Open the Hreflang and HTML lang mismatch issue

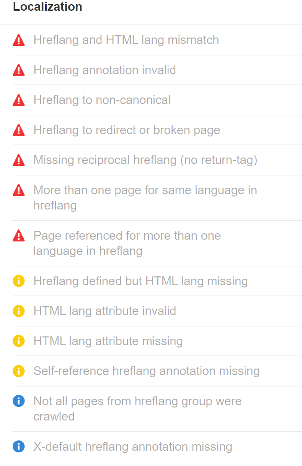[126, 40]
